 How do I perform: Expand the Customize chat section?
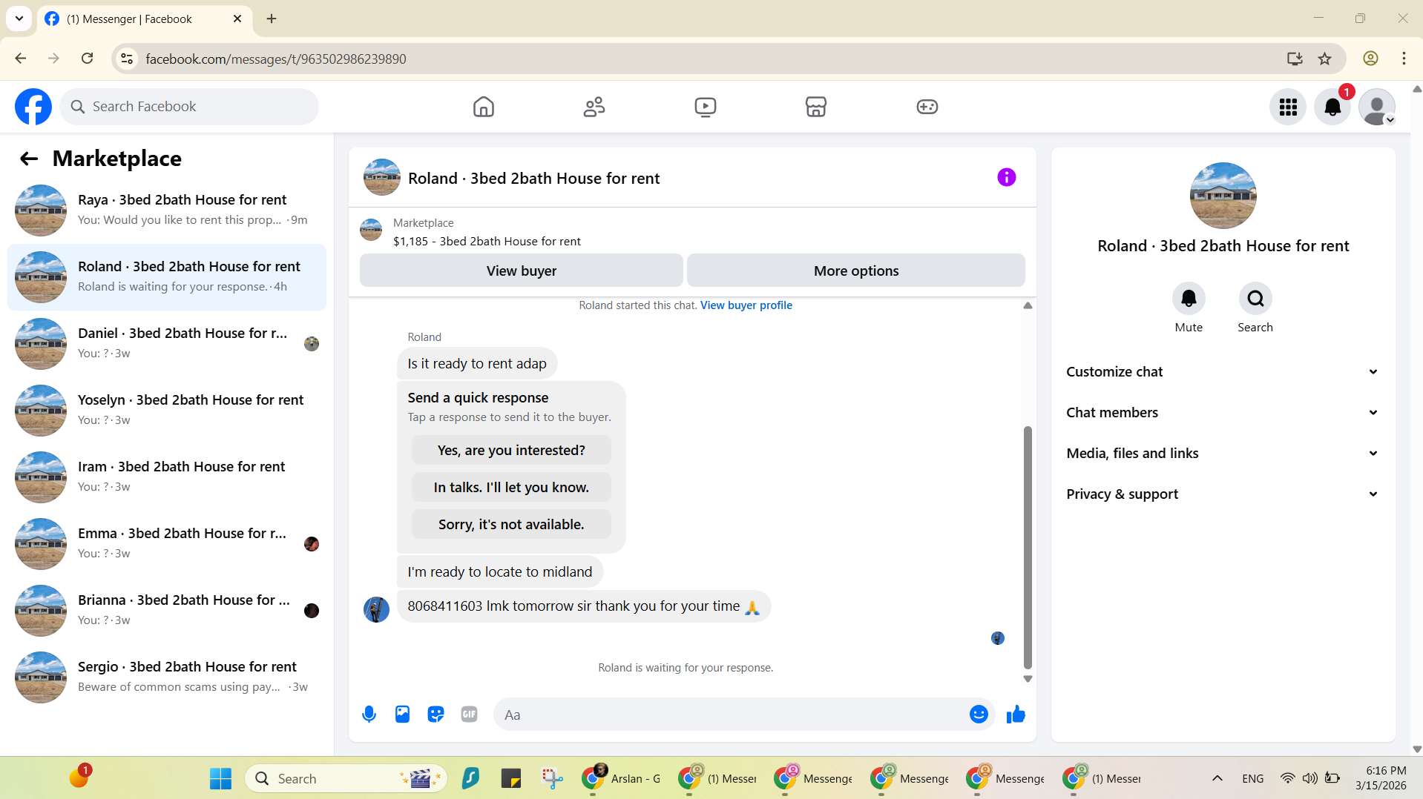(1223, 372)
